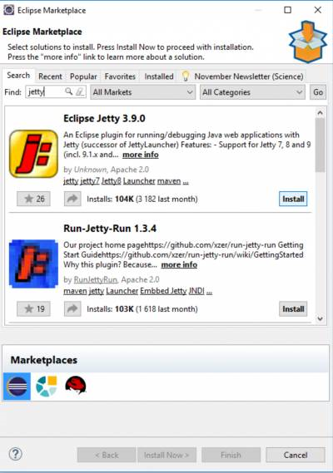Select the Eclipse marketplace icon

pos(17,386)
